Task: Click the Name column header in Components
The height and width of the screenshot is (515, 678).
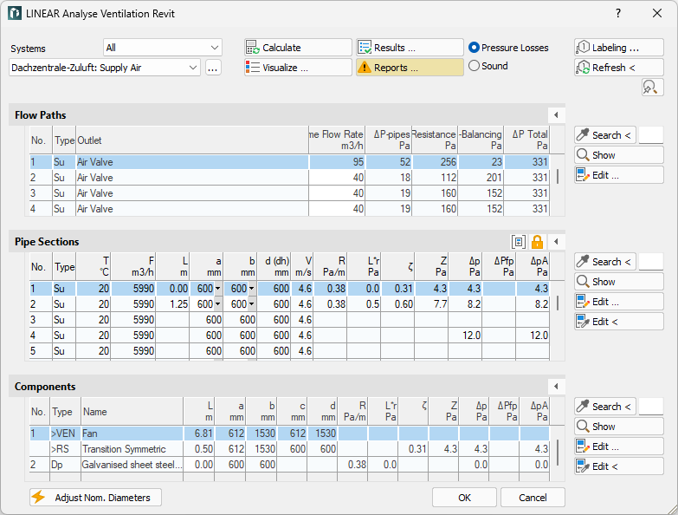Action: tap(132, 412)
